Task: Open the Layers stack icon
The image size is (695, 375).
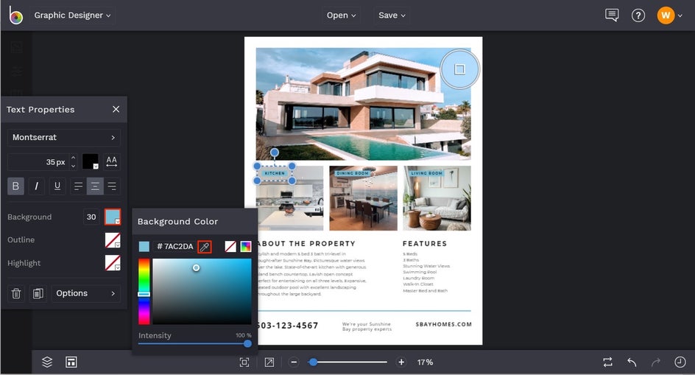Action: point(47,362)
